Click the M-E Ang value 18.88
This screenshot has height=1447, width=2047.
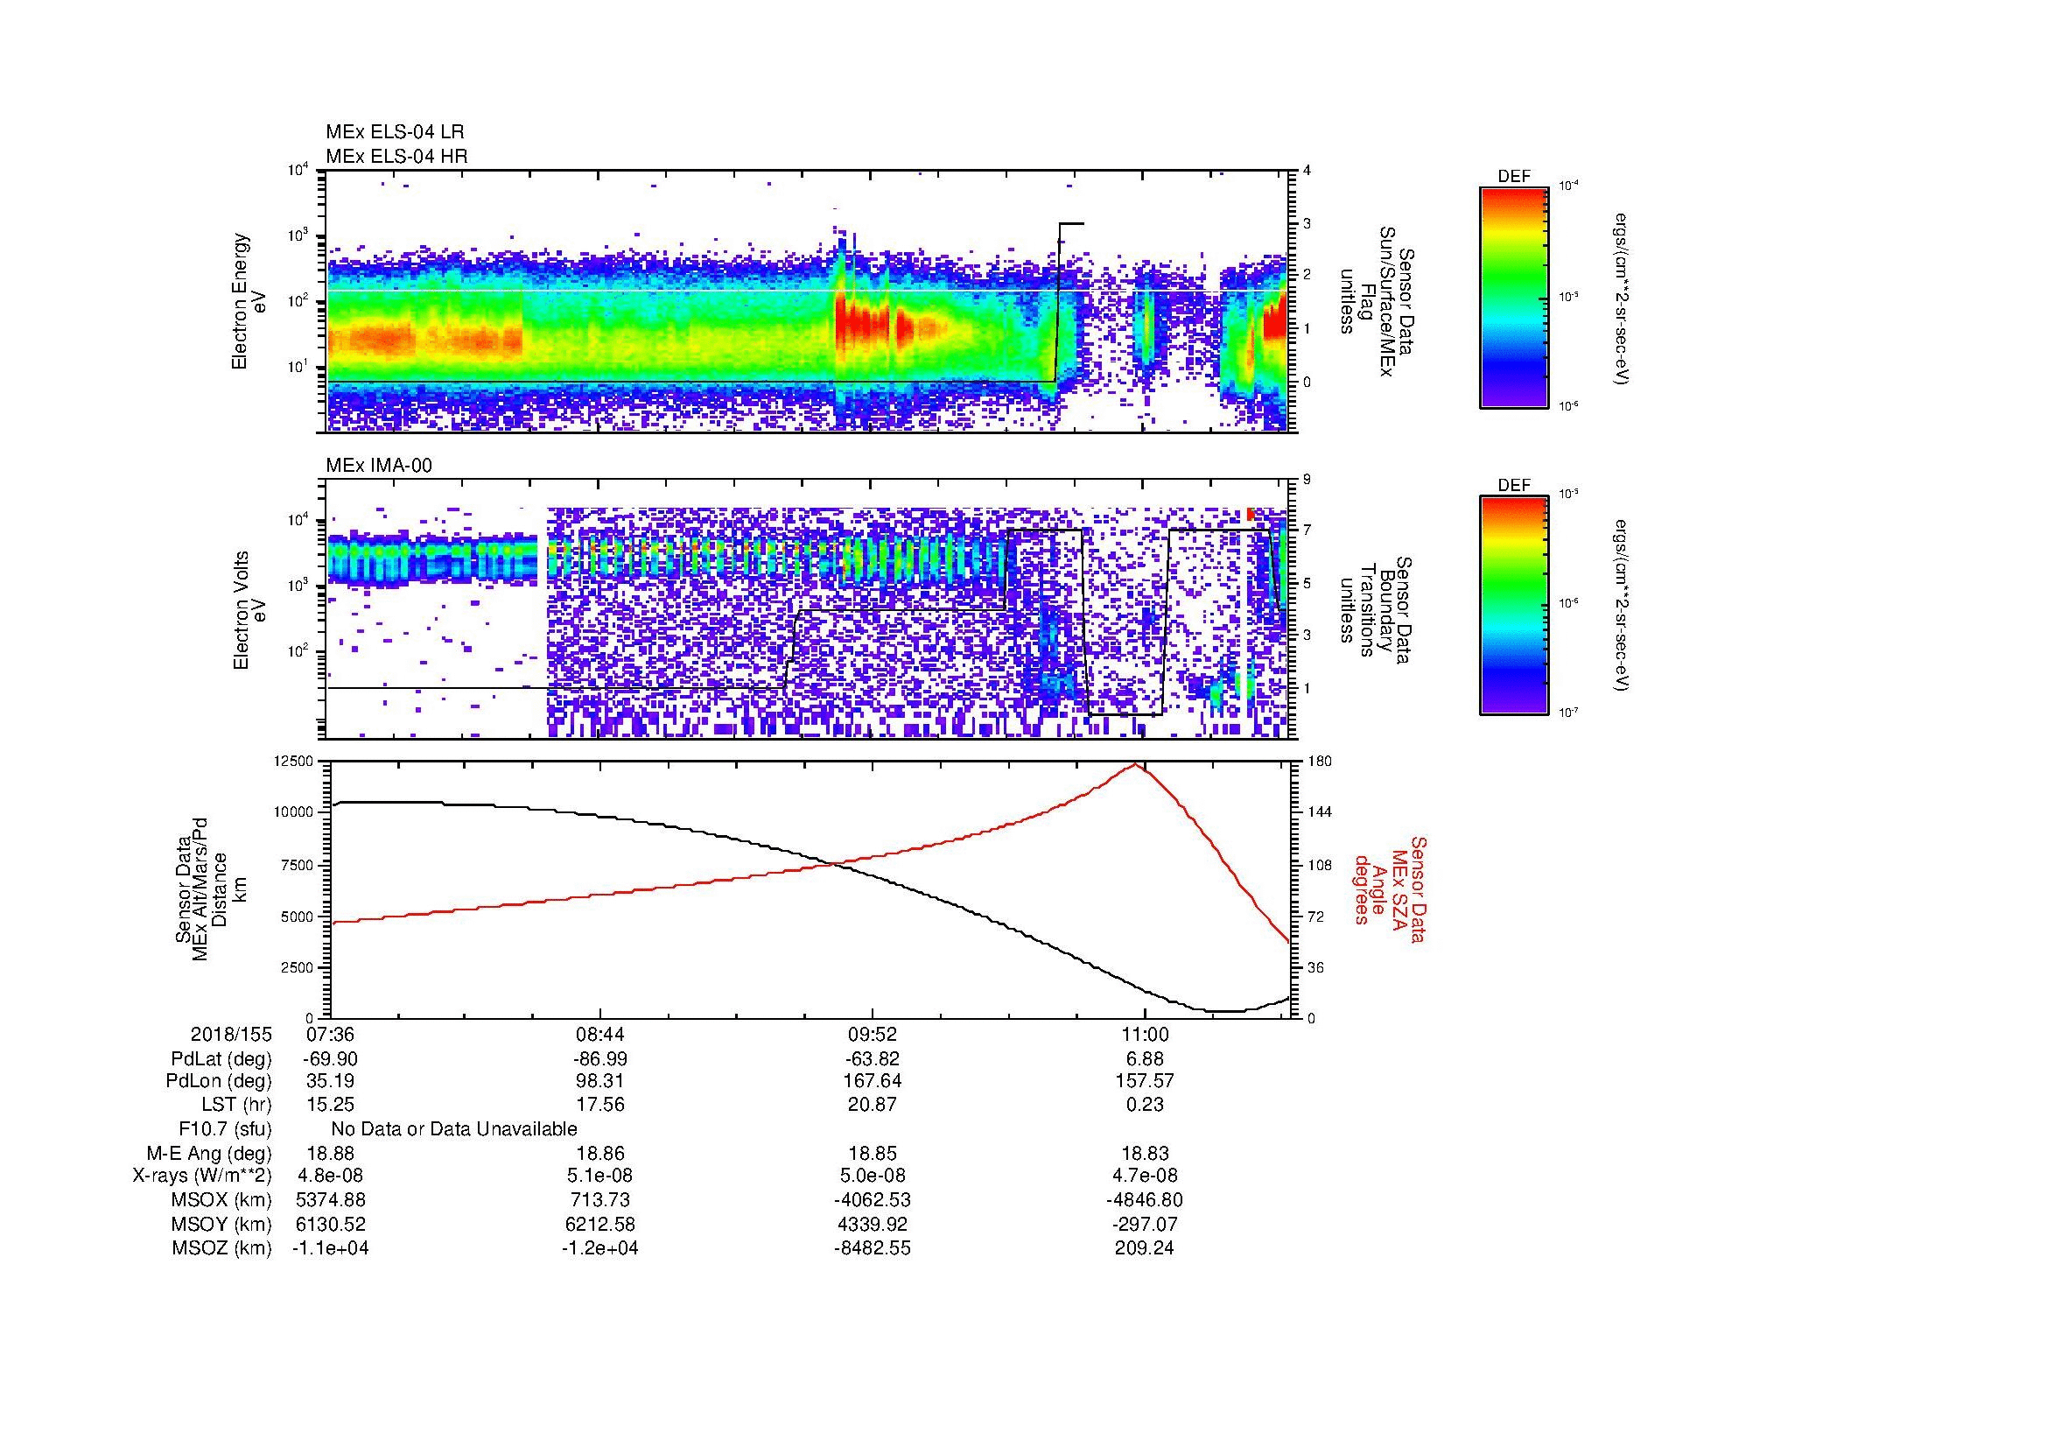331,1153
